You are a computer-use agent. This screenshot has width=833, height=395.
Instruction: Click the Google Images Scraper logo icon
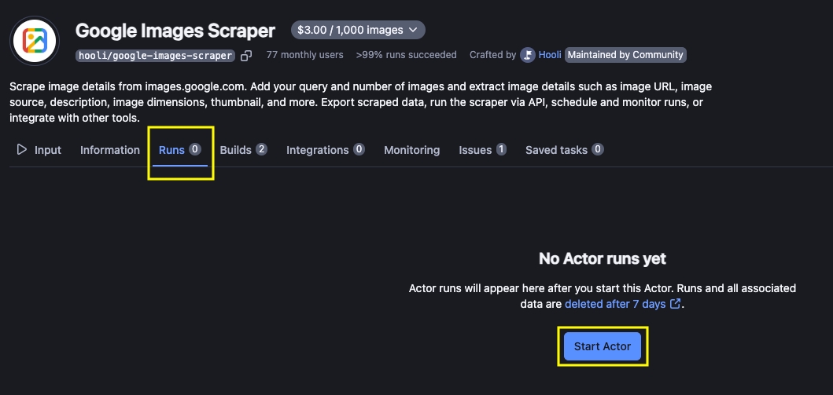(35, 40)
